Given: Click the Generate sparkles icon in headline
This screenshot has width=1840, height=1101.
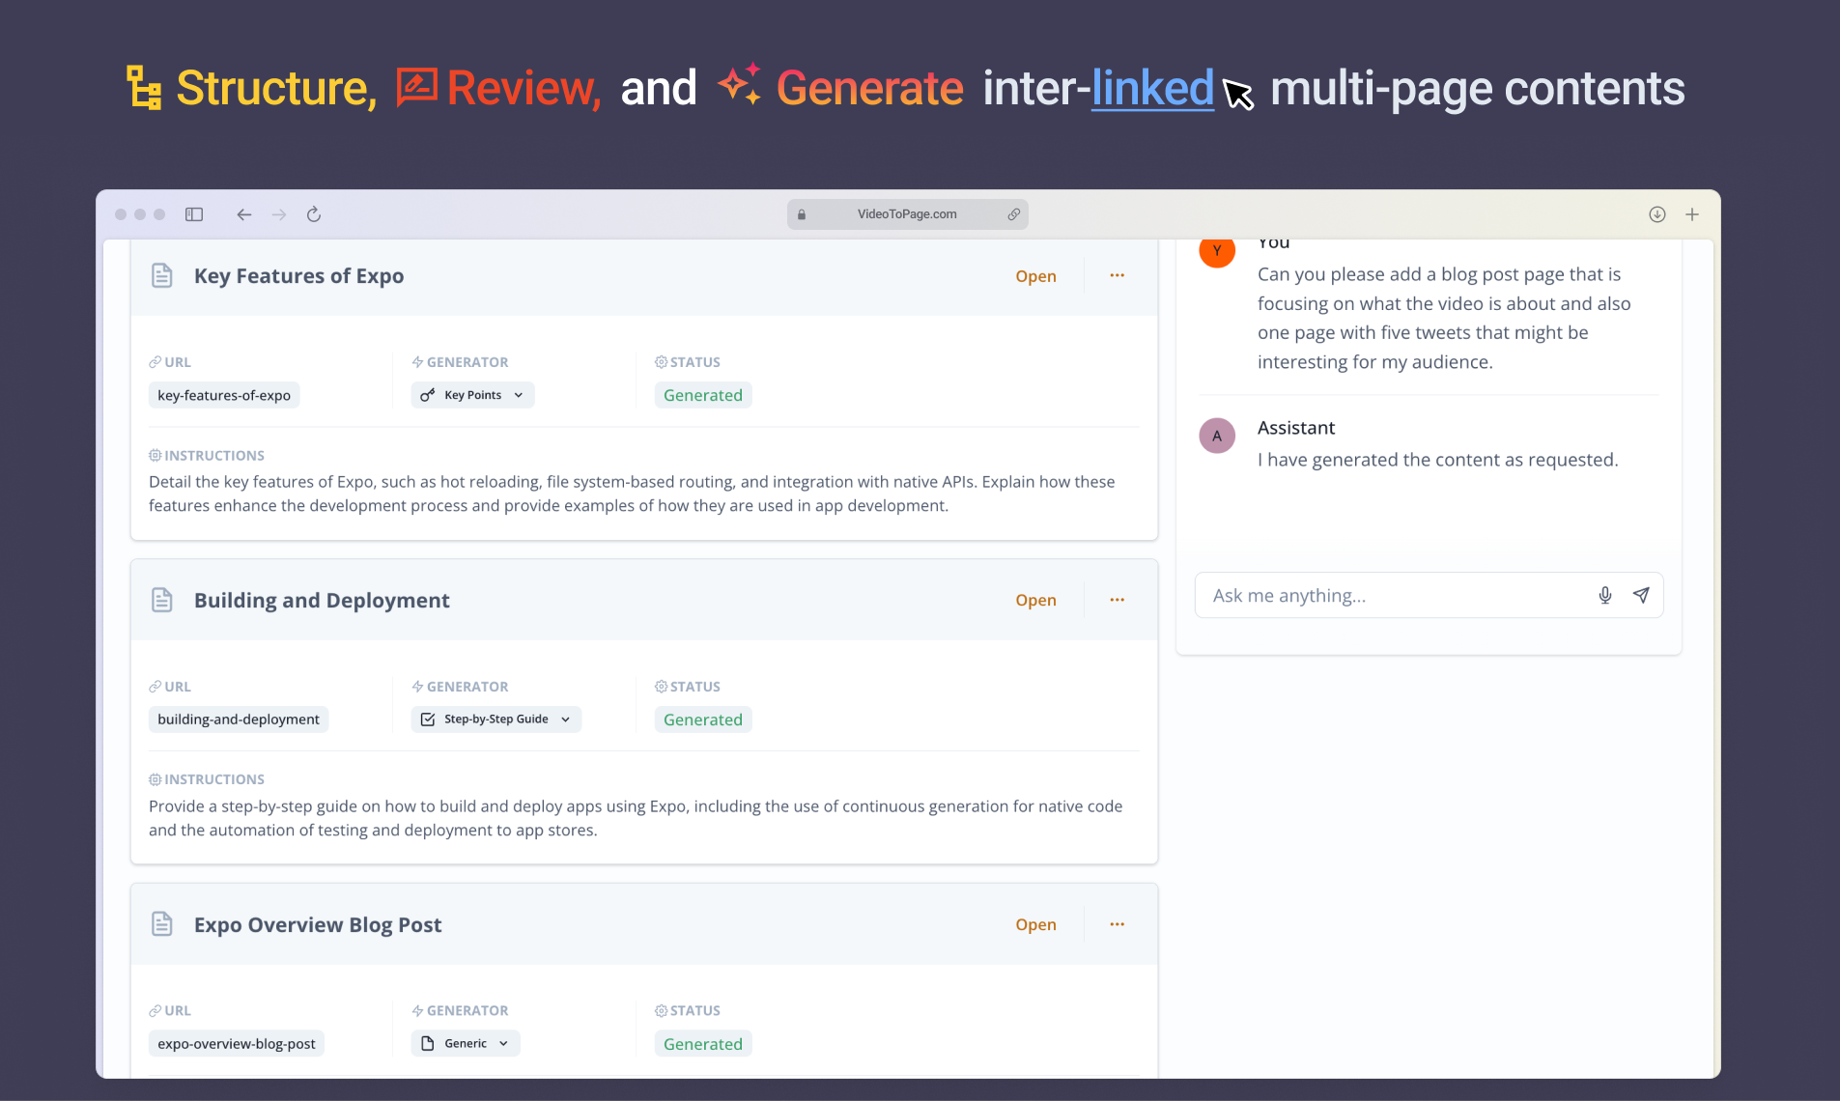Looking at the screenshot, I should tap(740, 84).
